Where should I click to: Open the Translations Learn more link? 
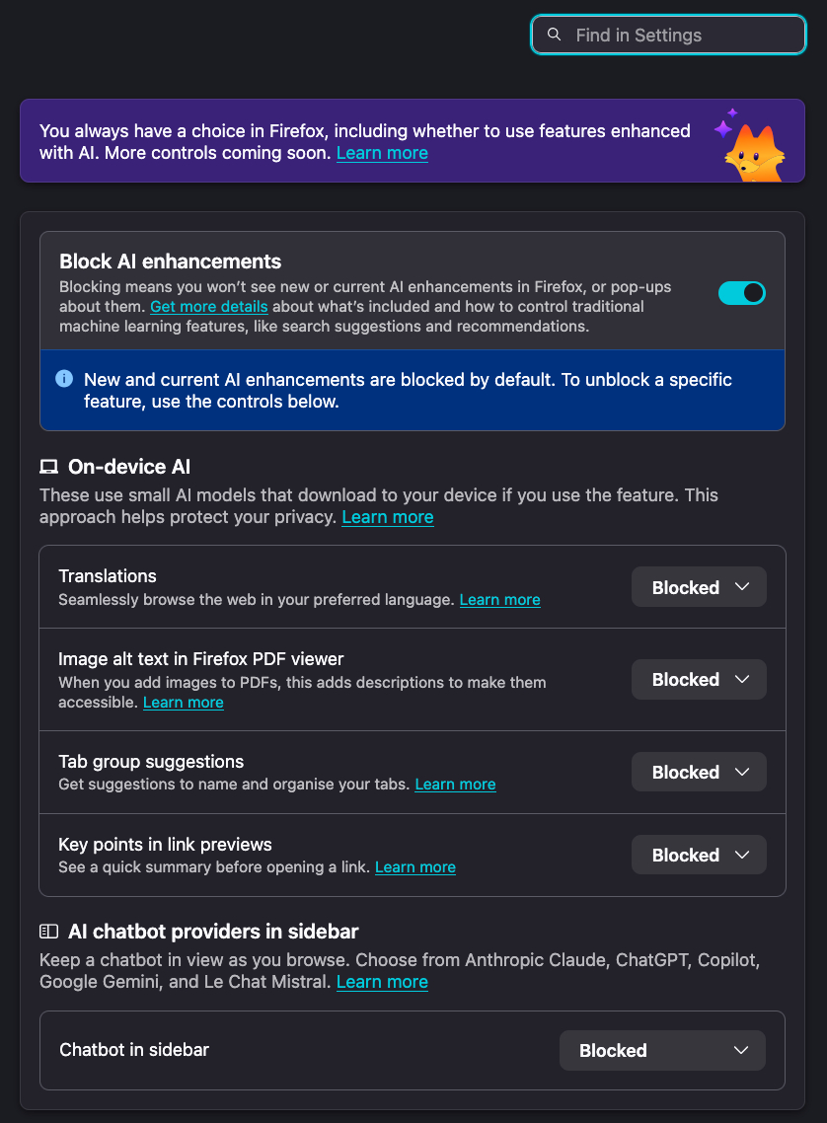(499, 600)
